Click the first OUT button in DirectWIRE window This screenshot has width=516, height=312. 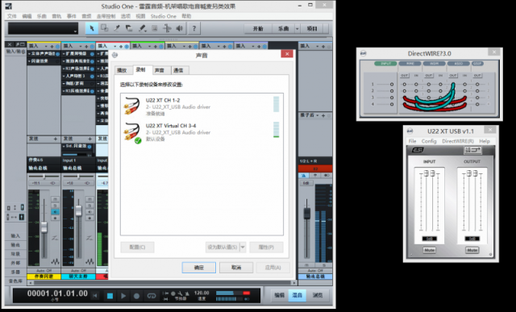[x=405, y=75]
